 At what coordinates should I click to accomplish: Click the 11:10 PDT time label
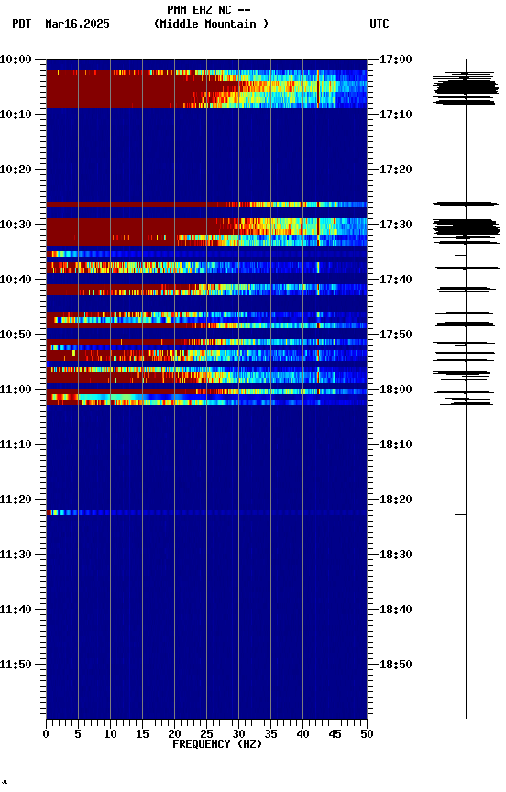pyautogui.click(x=16, y=445)
